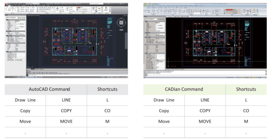This screenshot has height=140, width=273.
Task: Click 'Shortcuts' header in CADian table
Action: (x=246, y=89)
